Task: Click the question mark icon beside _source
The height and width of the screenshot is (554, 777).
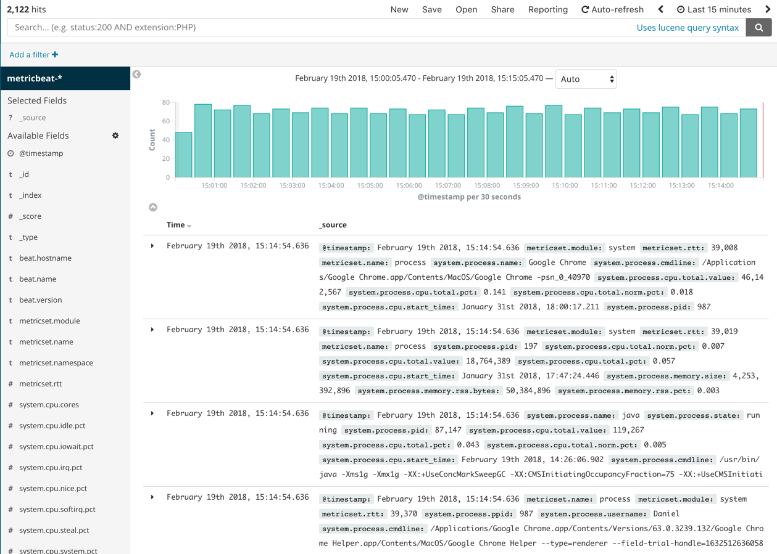Action: pyautogui.click(x=10, y=118)
